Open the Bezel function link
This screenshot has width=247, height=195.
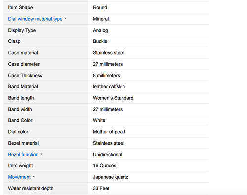(23, 155)
